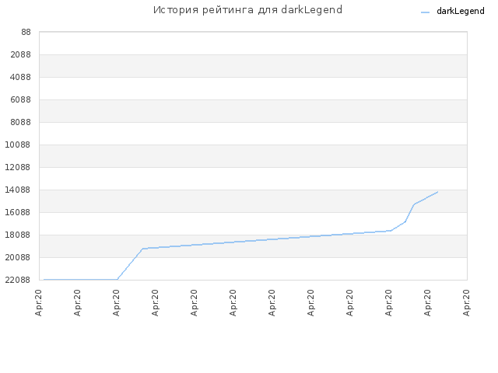Select the 14088 y-axis label
The image size is (498, 373).
pyautogui.click(x=18, y=190)
